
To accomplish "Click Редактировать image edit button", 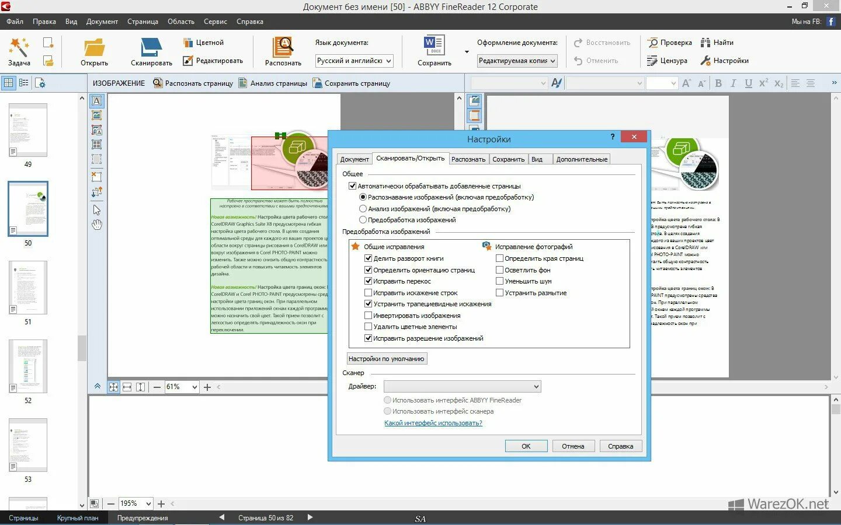I will click(213, 61).
